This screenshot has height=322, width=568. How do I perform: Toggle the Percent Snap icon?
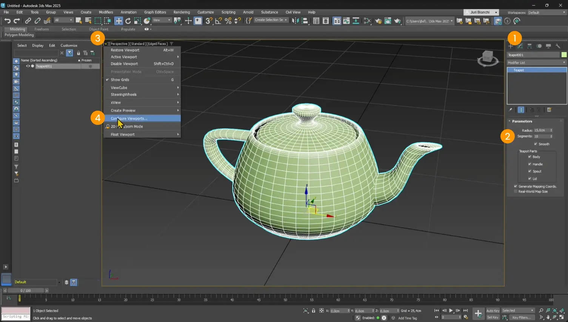coord(228,21)
